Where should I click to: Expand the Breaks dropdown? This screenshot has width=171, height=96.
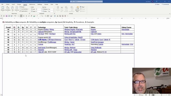(x=22, y=7)
